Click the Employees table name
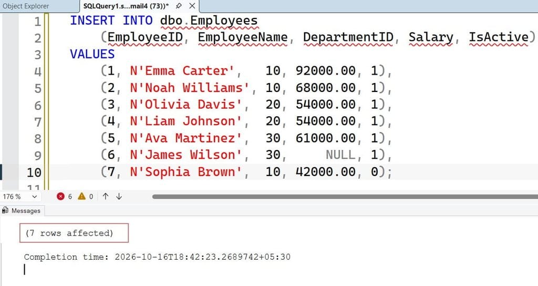 pos(224,21)
